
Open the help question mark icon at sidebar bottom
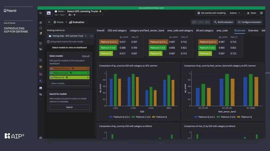41,137
